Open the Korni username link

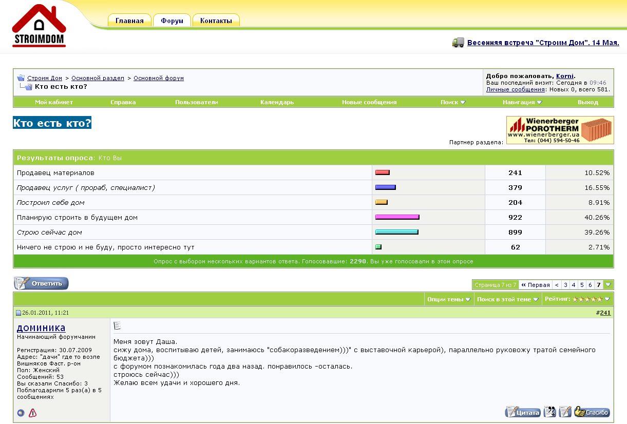click(565, 76)
